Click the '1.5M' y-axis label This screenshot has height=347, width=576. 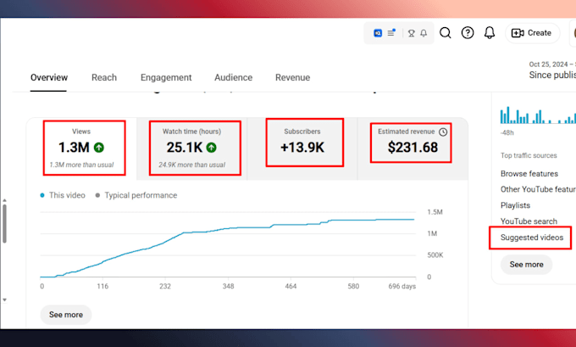pyautogui.click(x=435, y=212)
